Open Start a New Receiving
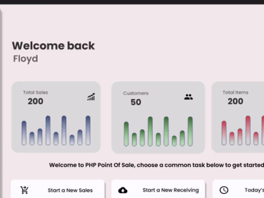The height and width of the screenshot is (198, 264). pos(171,190)
